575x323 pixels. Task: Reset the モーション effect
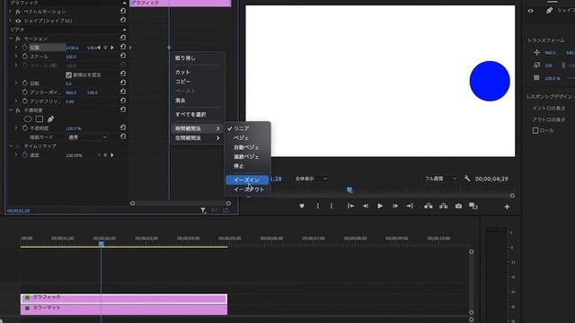pos(123,38)
